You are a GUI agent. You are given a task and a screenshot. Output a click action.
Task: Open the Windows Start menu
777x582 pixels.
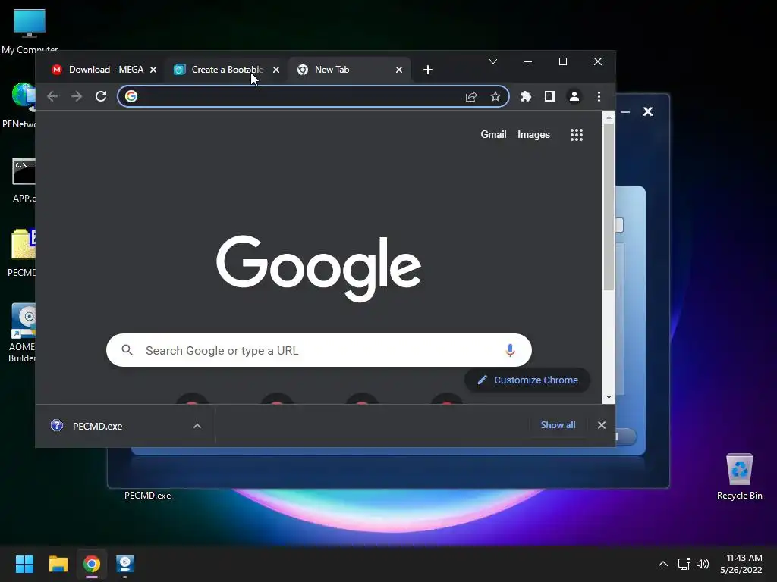tap(24, 564)
